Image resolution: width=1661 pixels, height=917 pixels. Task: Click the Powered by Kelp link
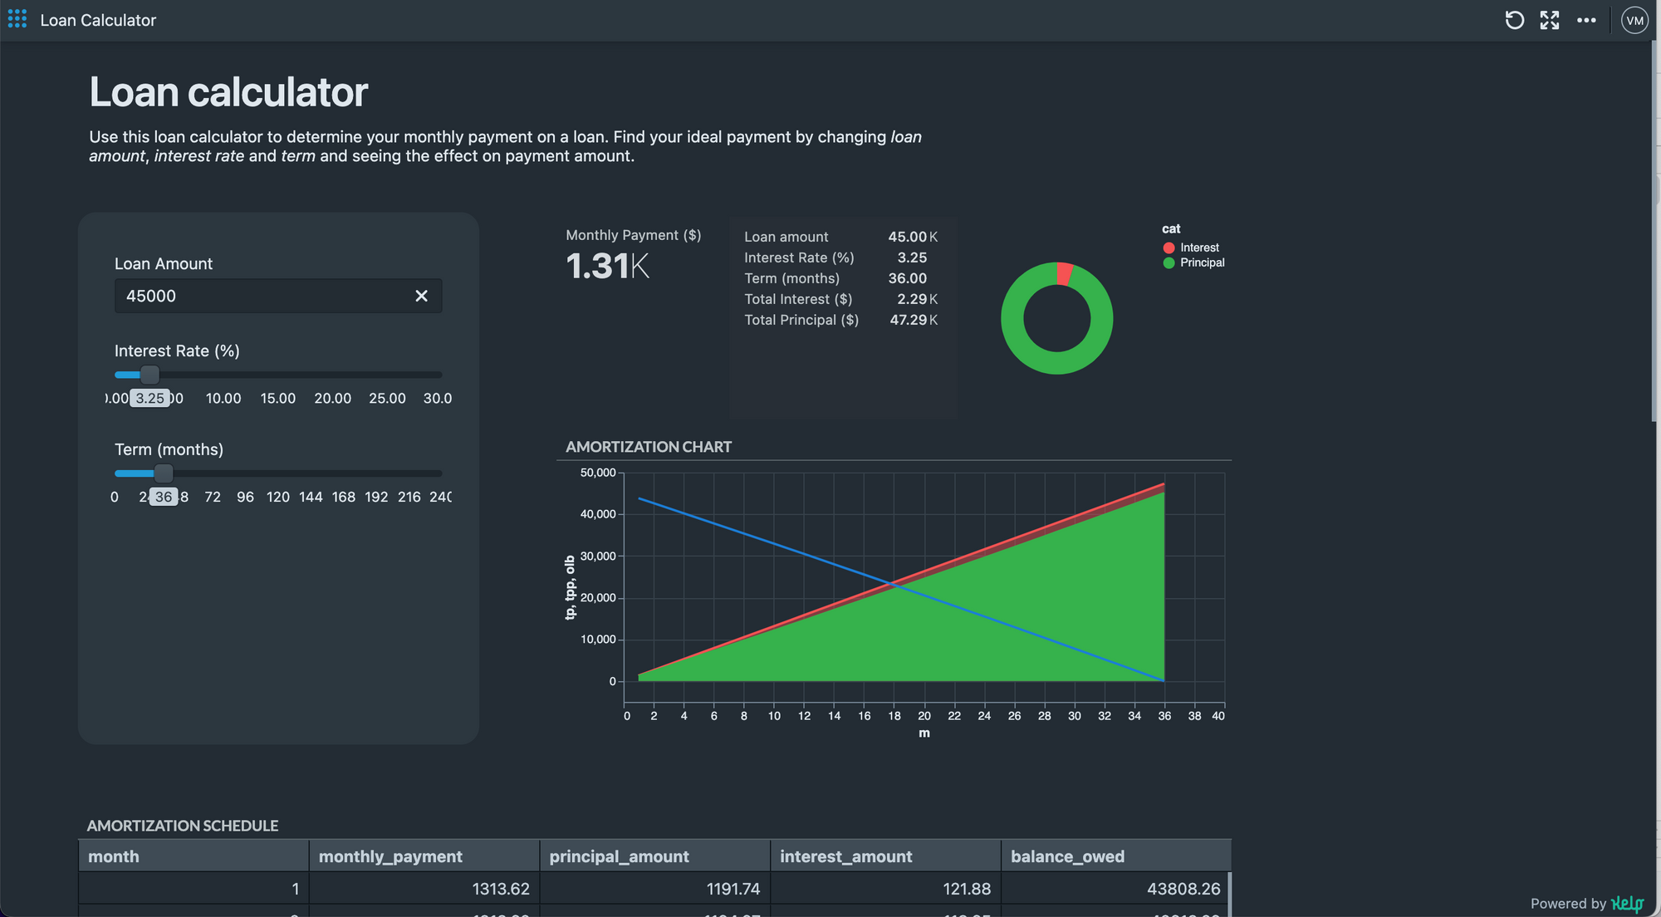[1626, 904]
